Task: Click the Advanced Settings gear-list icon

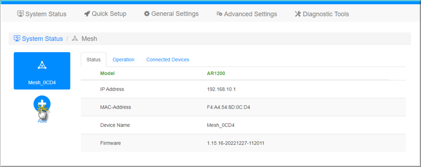Action: coord(220,14)
